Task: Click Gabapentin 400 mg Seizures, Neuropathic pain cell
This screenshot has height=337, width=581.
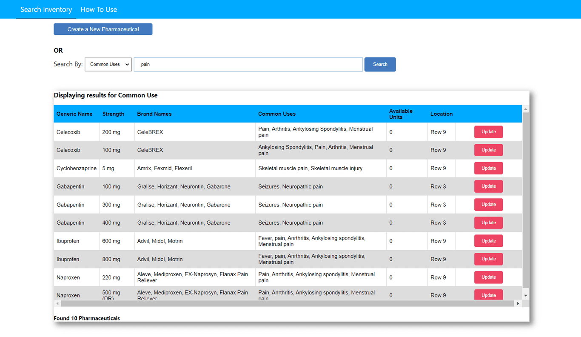Action: (x=321, y=223)
